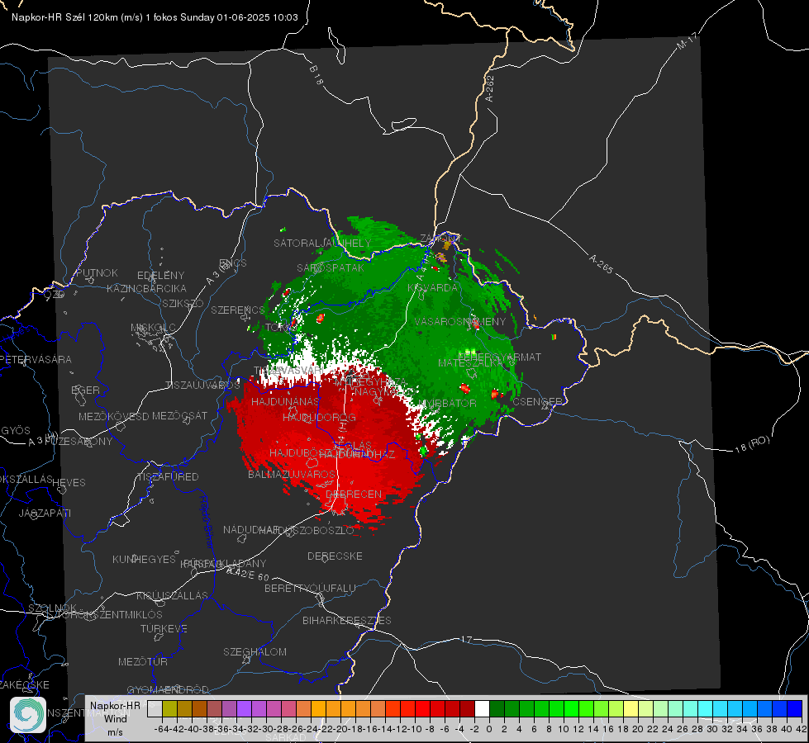Image resolution: width=809 pixels, height=743 pixels.
Task: Select the HAJDUDOROG label
Action: [319, 417]
